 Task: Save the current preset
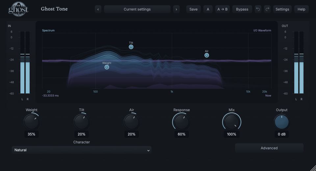pyautogui.click(x=194, y=9)
